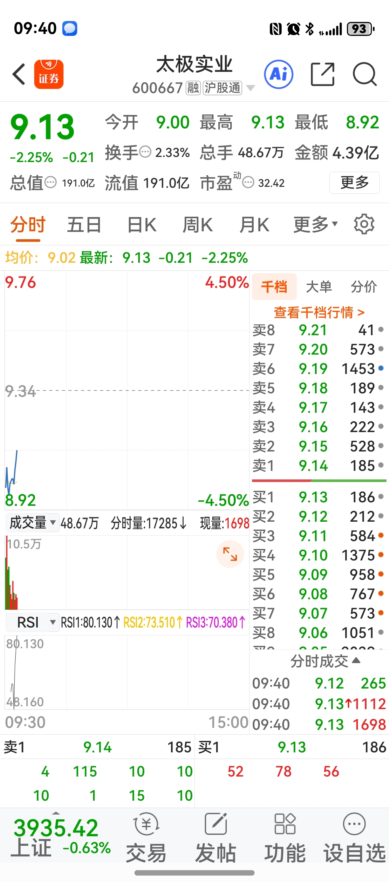
Task: Tap the 买1 9.13 186 depth row
Action: click(x=319, y=497)
